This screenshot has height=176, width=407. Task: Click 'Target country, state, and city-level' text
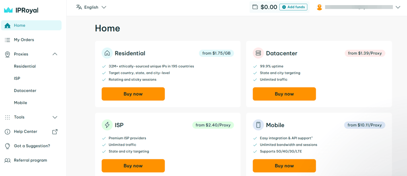click(x=139, y=73)
